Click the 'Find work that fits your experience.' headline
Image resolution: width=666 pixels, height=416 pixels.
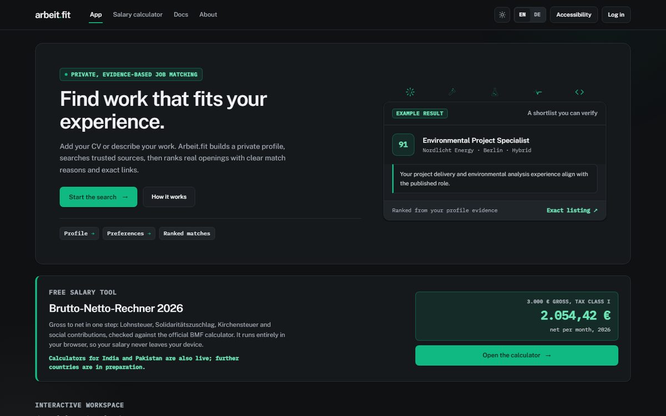point(164,110)
